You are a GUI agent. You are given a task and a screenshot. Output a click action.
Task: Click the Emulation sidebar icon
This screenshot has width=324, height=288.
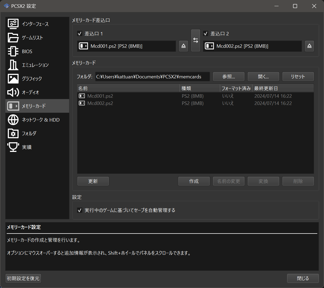(x=13, y=65)
